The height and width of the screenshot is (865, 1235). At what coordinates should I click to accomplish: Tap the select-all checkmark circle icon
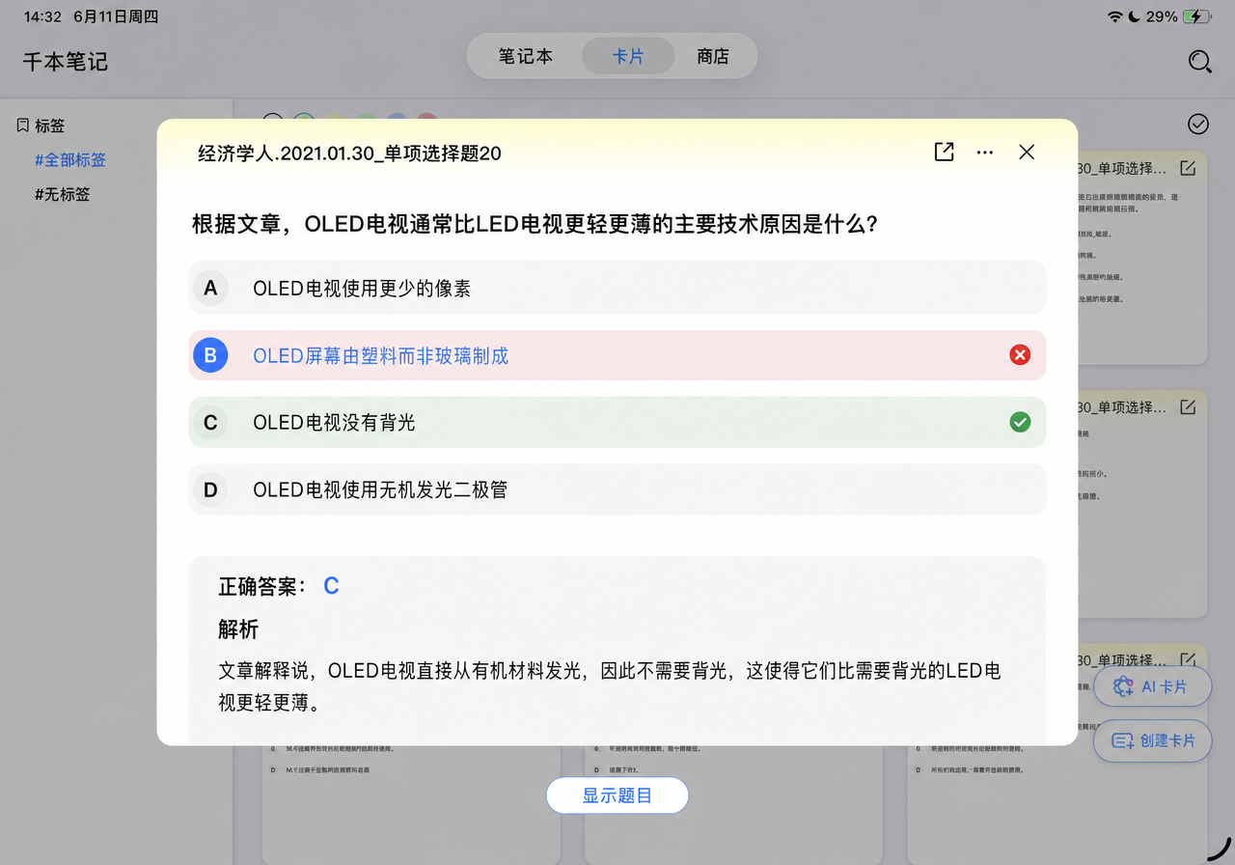[1198, 124]
